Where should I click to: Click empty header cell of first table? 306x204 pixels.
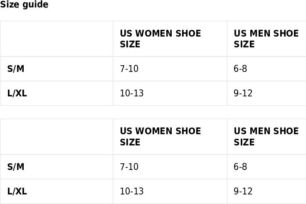pos(57,39)
